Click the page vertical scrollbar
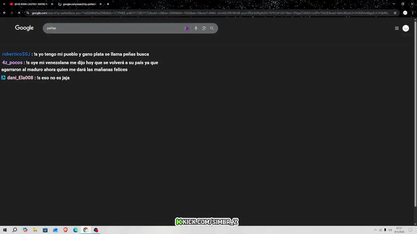The image size is (417, 234). [x=415, y=114]
